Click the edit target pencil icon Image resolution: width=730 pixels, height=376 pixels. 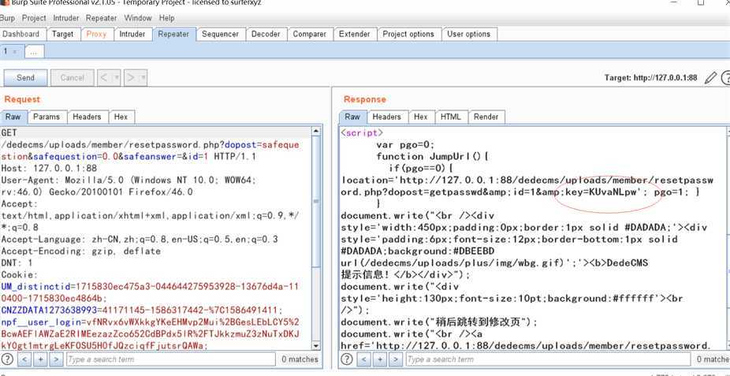710,78
